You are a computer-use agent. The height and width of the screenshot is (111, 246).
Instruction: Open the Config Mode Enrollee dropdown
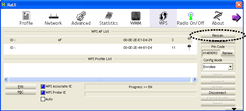218,67
